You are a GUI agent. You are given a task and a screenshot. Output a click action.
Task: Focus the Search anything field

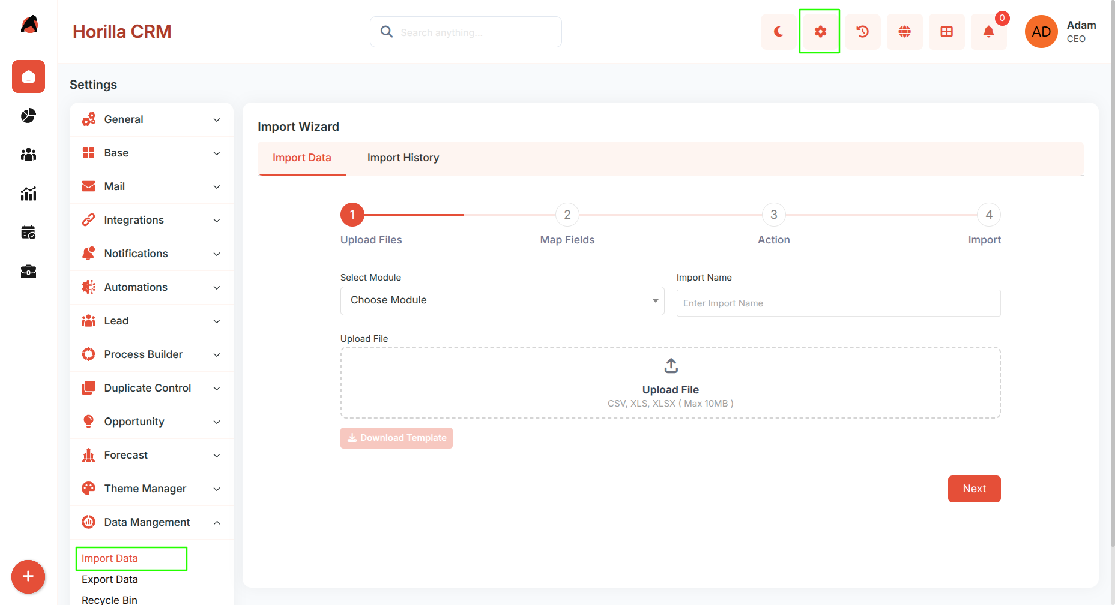point(466,32)
